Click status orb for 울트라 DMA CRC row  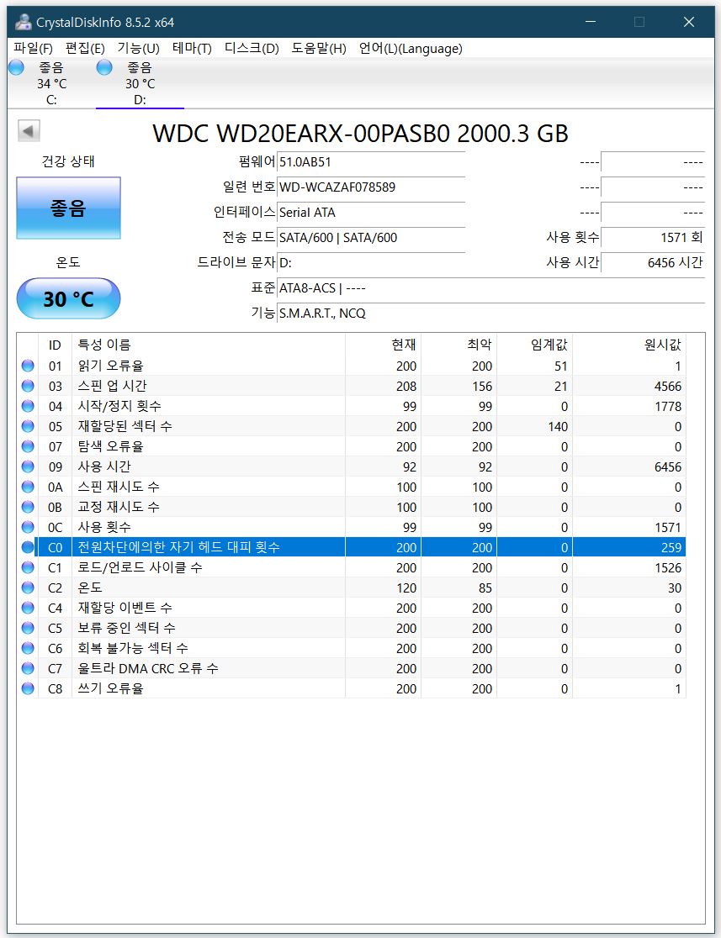tap(28, 668)
